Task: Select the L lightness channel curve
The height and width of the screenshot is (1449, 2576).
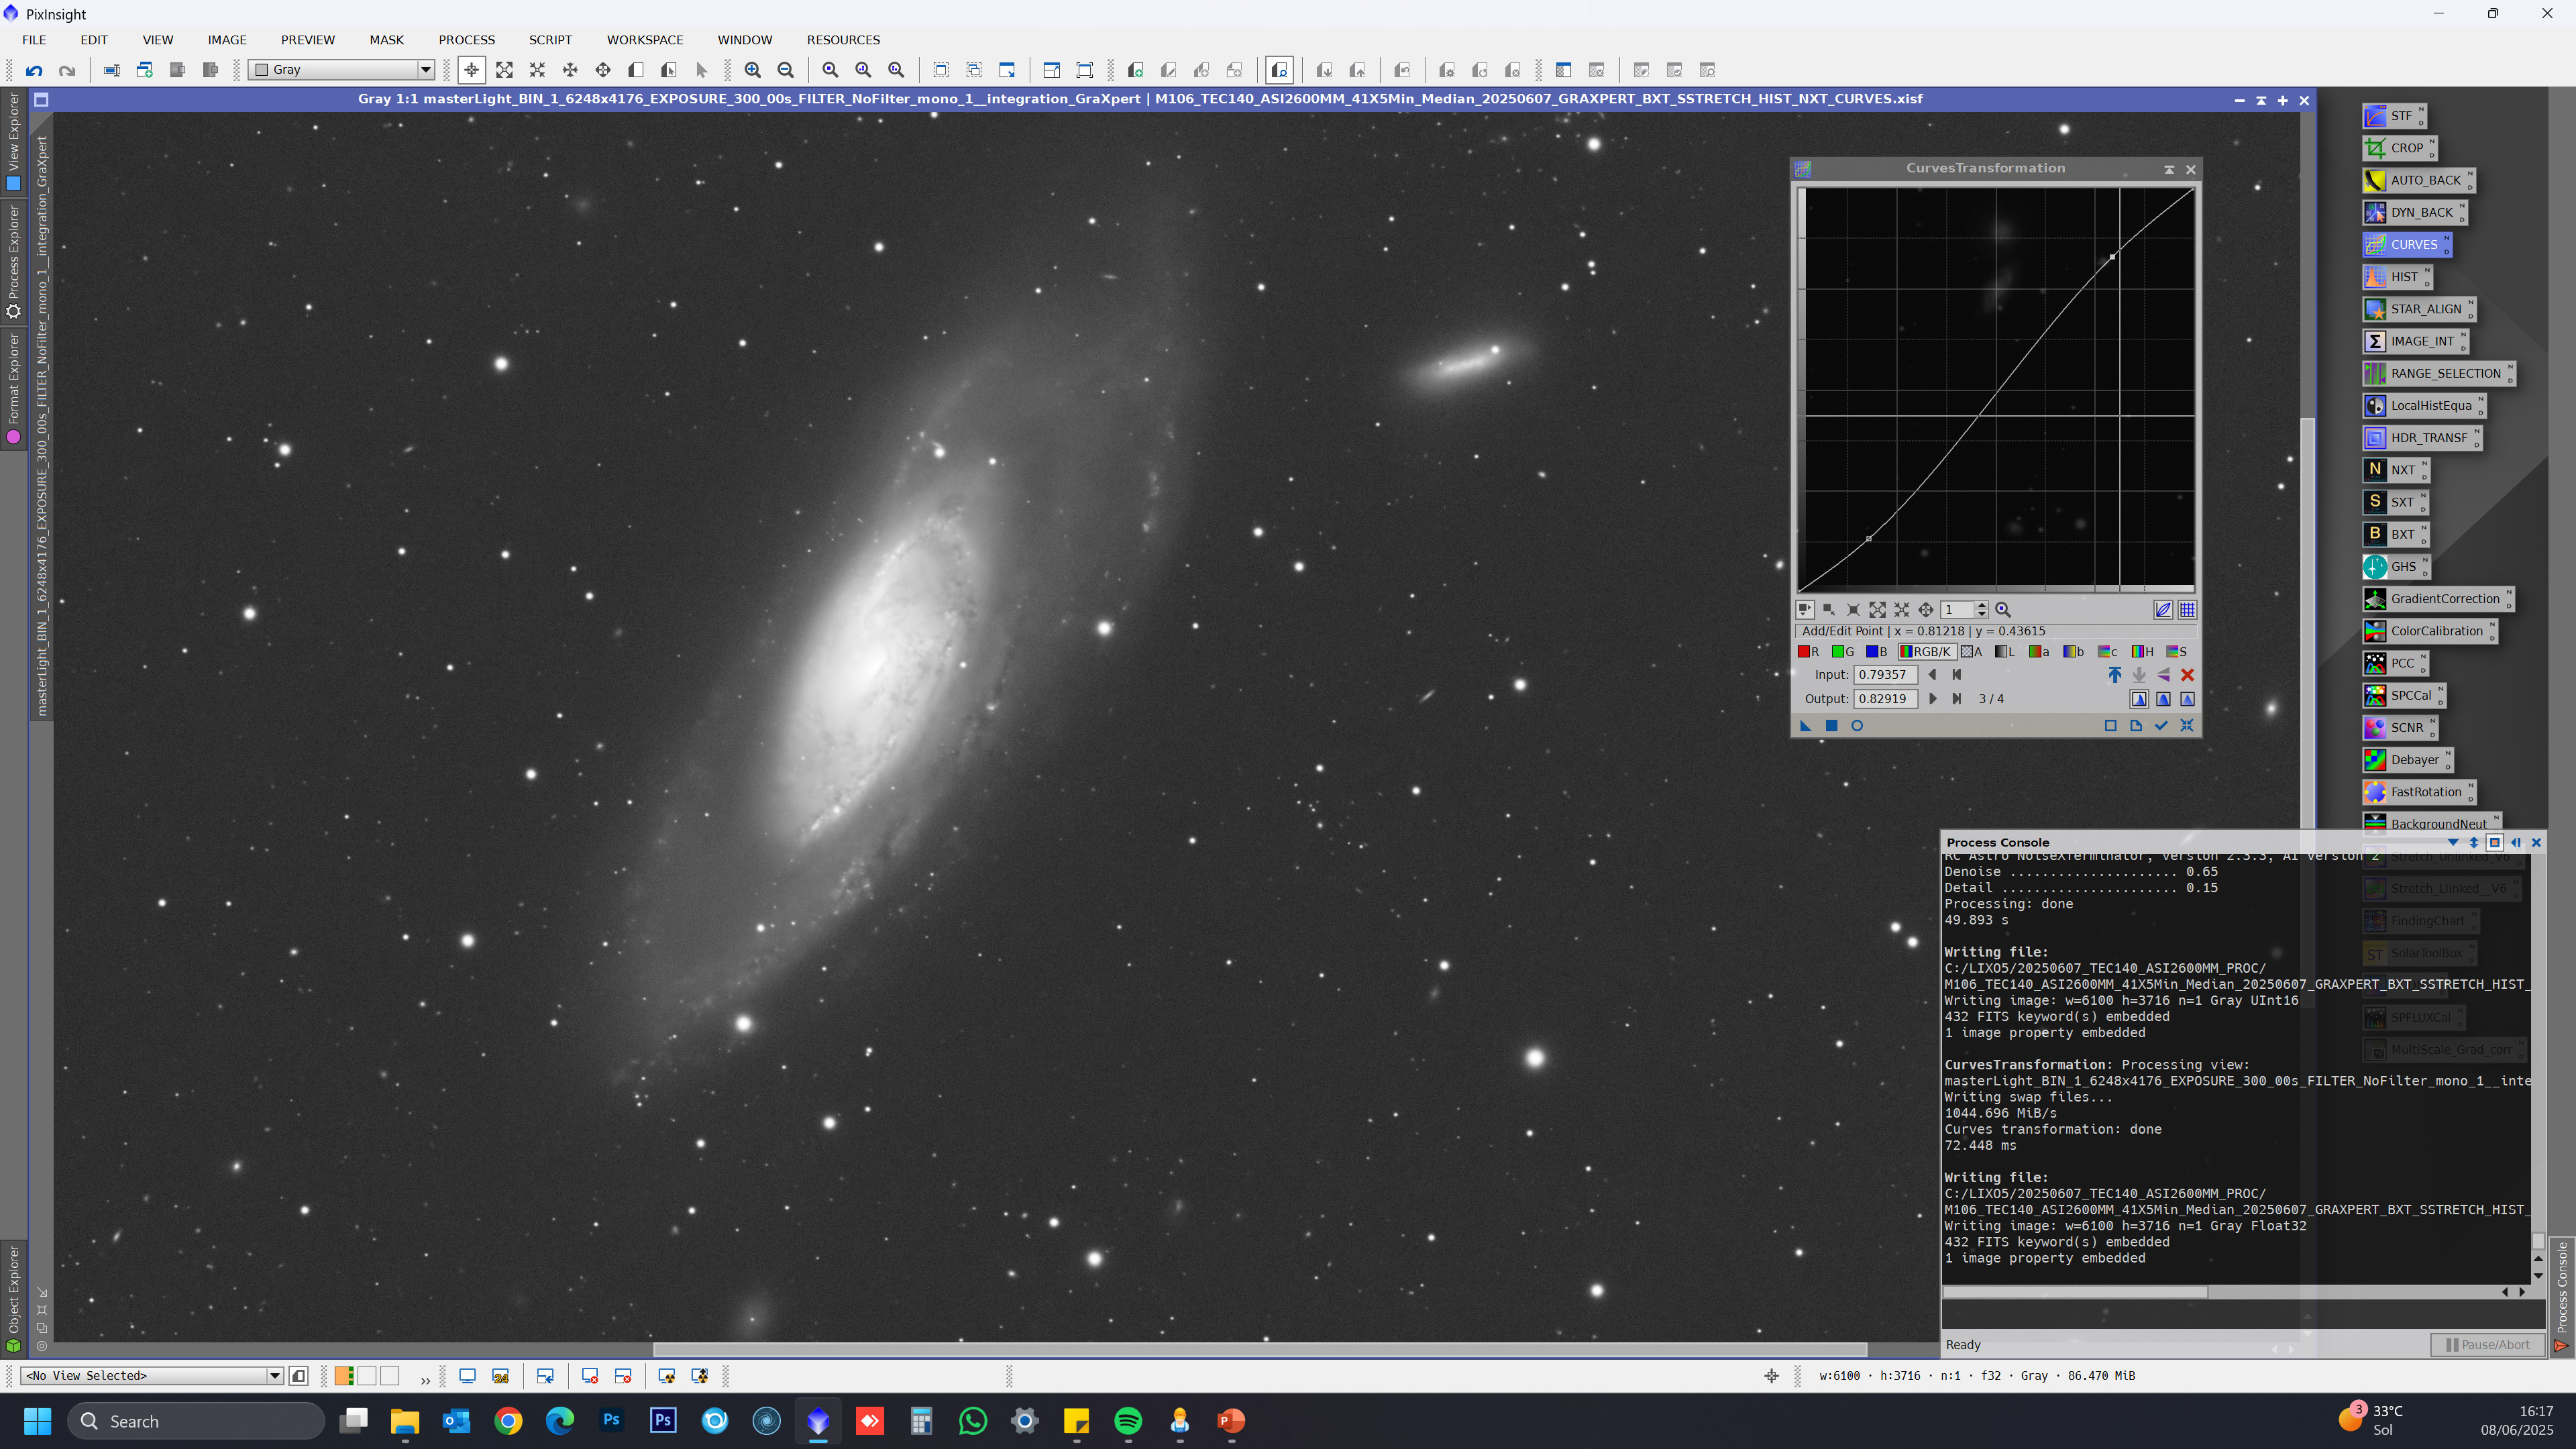Action: [x=2004, y=652]
